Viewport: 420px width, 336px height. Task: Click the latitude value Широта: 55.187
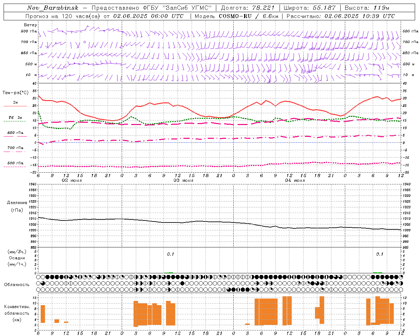coord(310,8)
